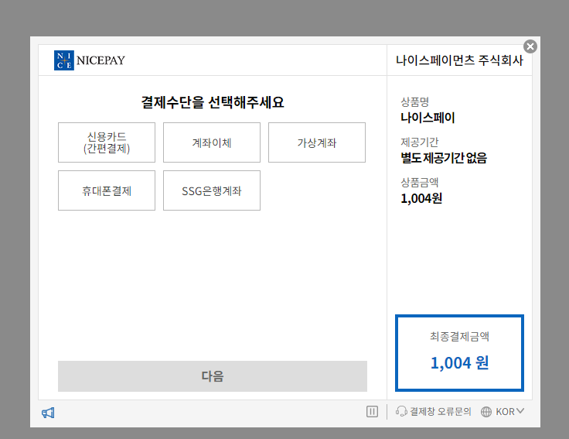The height and width of the screenshot is (439, 569).
Task: Click the 최종결제금액 1,004 원 box
Action: click(x=459, y=353)
